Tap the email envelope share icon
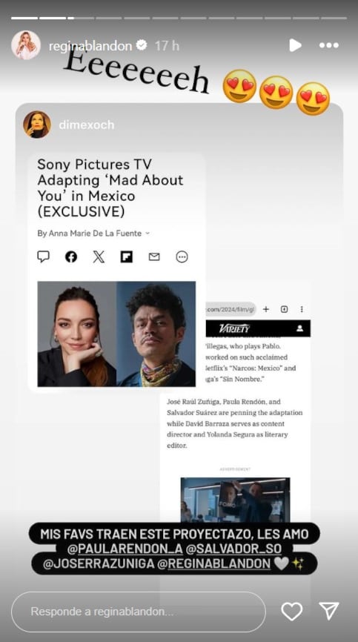The width and height of the screenshot is (358, 642). point(154,257)
